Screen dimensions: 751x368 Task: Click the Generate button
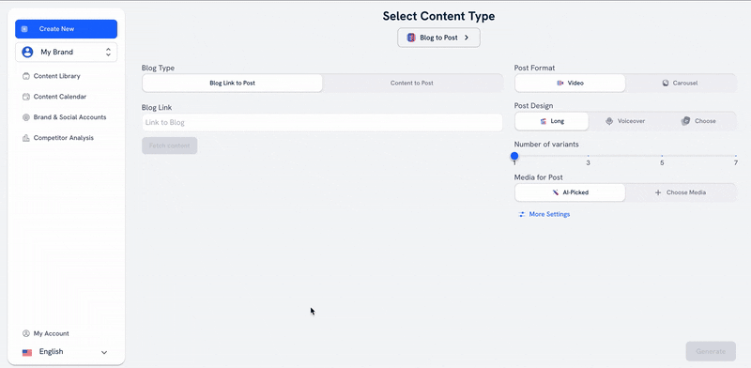point(711,351)
